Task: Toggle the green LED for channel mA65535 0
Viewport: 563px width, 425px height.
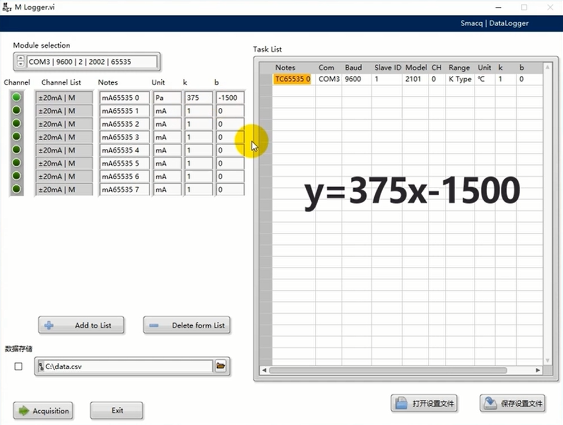Action: 17,98
